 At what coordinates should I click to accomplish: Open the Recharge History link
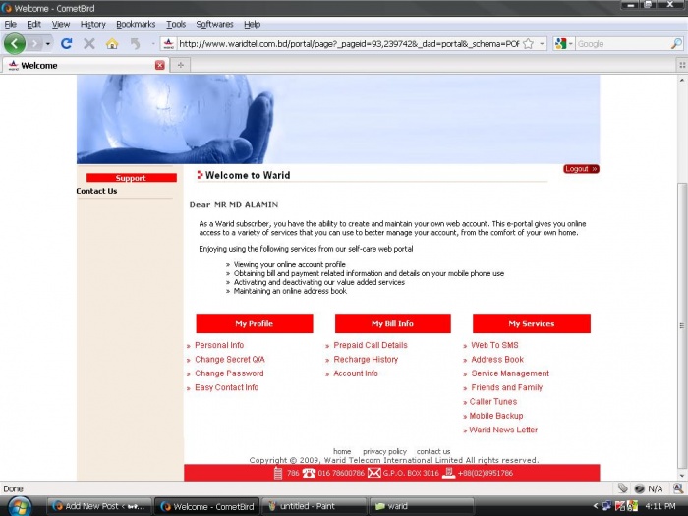[x=366, y=360]
